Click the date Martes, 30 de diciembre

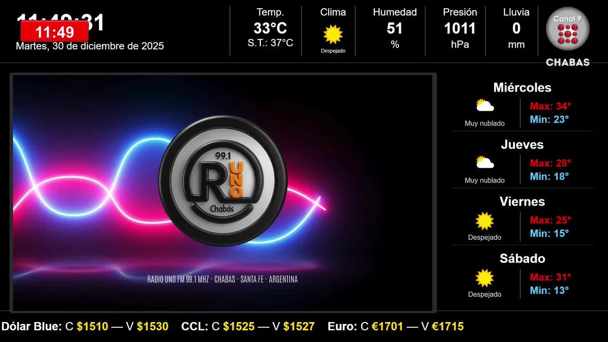tap(90, 46)
